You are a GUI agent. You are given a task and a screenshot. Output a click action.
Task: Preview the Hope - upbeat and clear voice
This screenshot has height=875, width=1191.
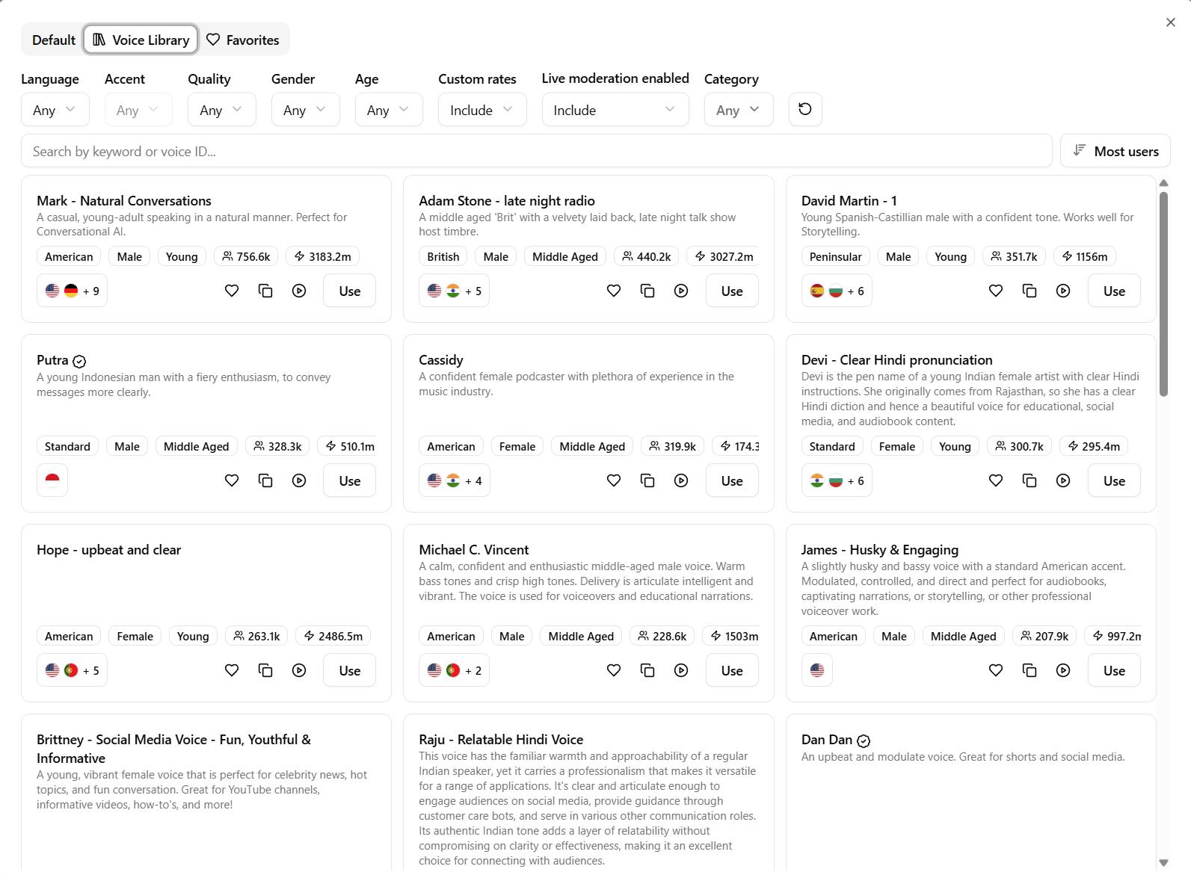tap(299, 670)
